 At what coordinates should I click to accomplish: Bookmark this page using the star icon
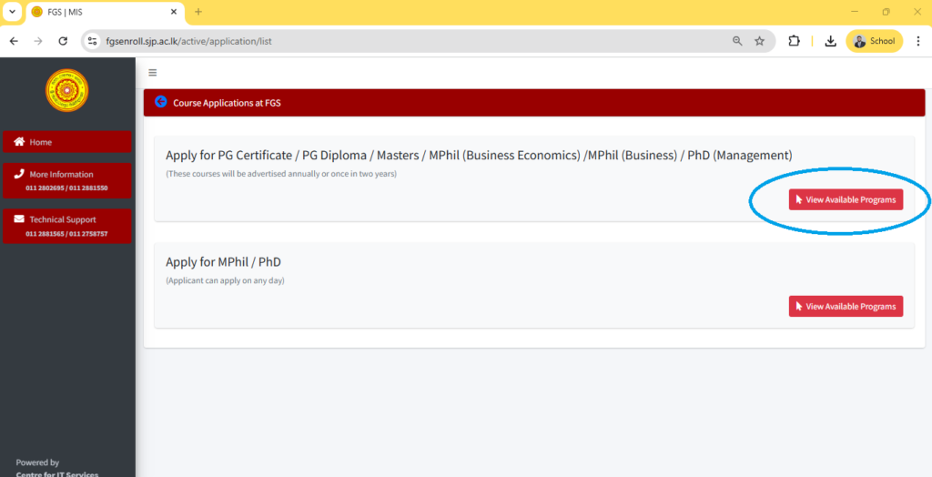759,41
